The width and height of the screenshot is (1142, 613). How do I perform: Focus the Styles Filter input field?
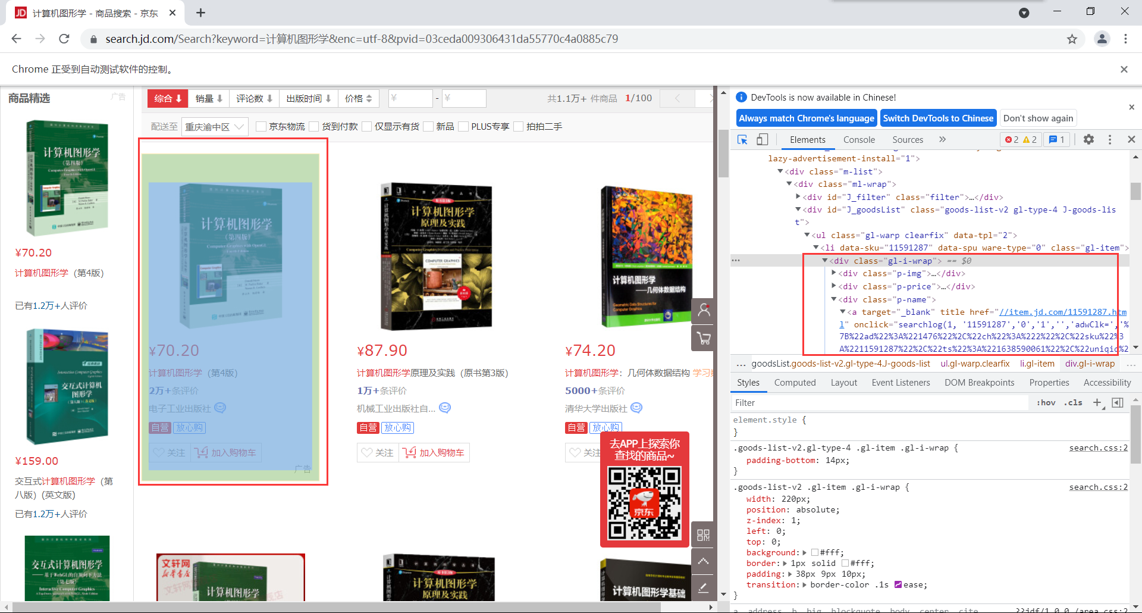[880, 403]
